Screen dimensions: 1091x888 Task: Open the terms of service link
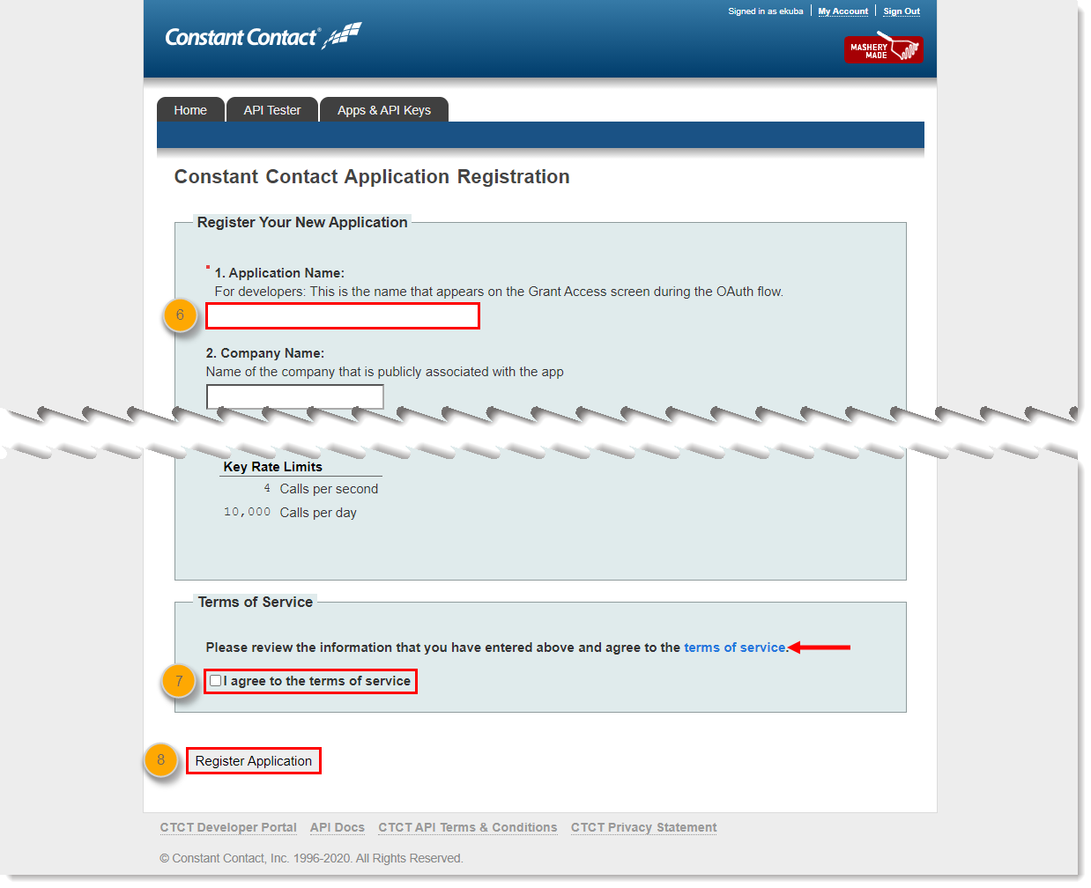click(734, 647)
